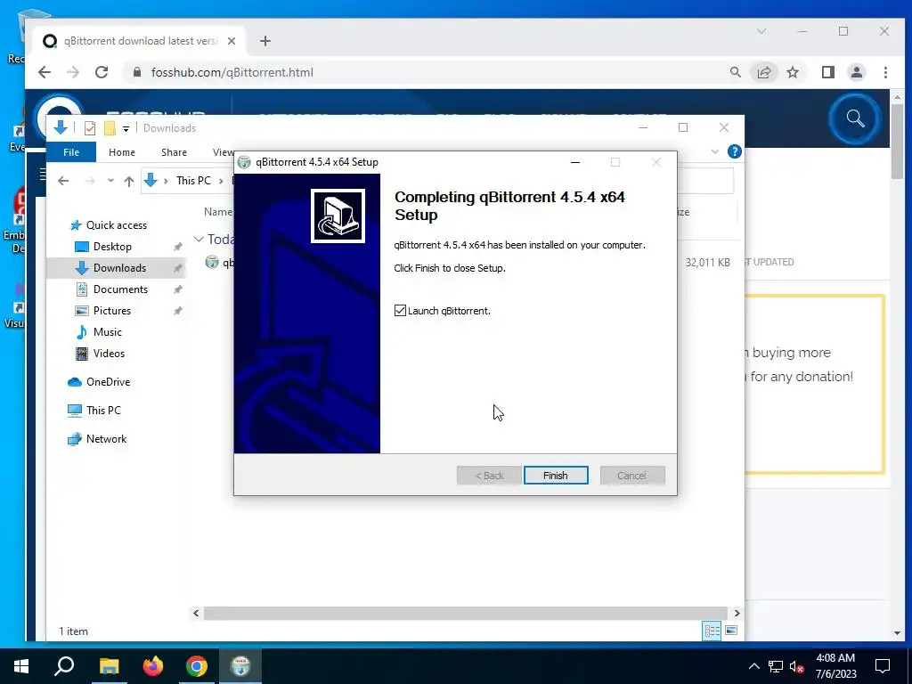This screenshot has width=912, height=684.
Task: Launch Firefox from taskbar
Action: 153,666
